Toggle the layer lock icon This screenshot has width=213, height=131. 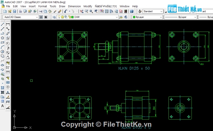point(70,17)
